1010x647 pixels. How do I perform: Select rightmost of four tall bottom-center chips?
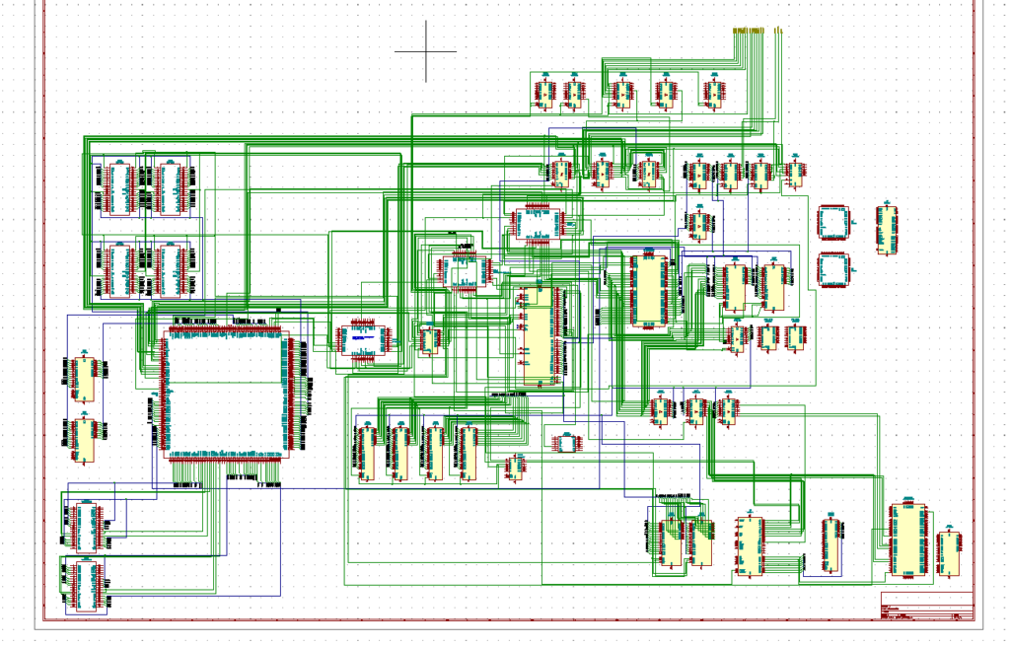coord(469,454)
